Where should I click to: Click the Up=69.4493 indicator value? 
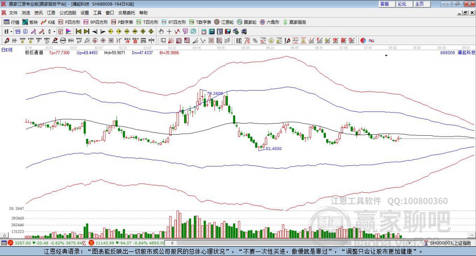87,53
